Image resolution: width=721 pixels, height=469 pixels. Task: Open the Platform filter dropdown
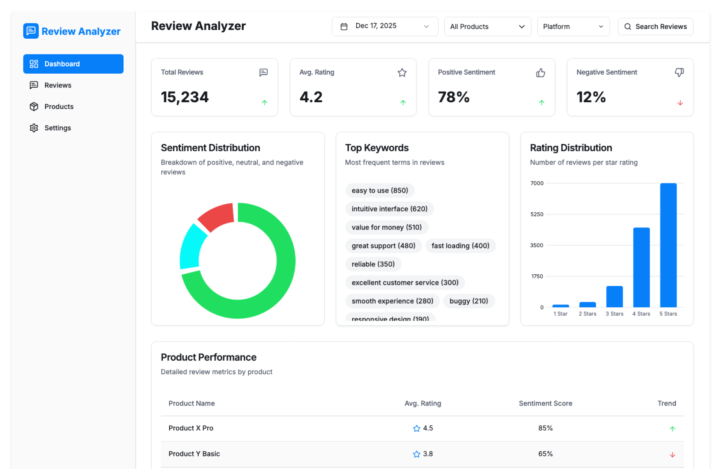pos(573,26)
